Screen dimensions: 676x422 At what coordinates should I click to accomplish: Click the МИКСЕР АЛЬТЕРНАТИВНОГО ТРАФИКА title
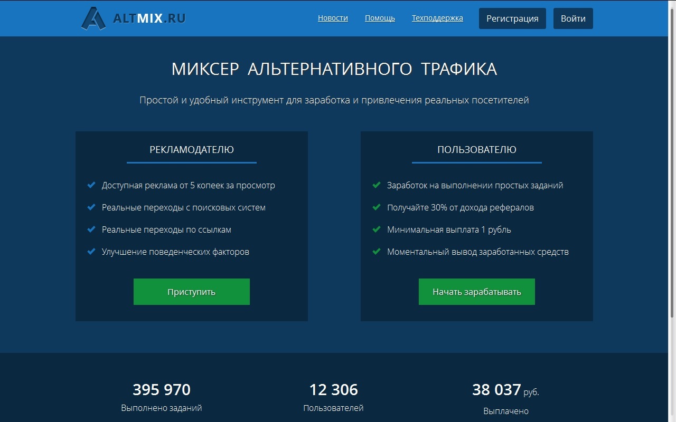(x=334, y=69)
